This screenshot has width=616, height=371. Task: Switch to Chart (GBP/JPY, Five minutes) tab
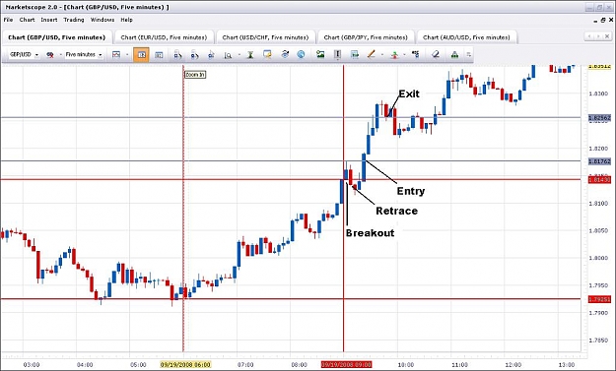pos(366,37)
